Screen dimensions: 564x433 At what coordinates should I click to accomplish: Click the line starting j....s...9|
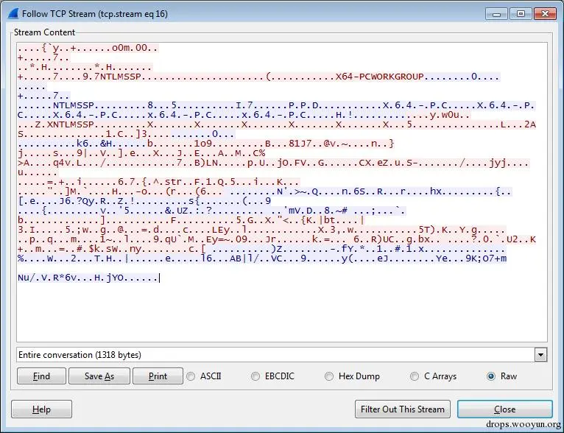coord(141,153)
